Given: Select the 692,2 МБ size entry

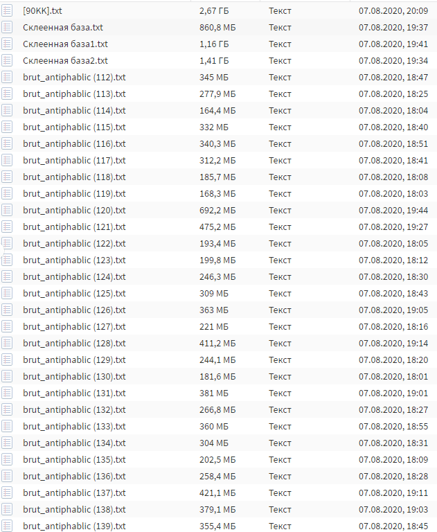Looking at the screenshot, I should 217,210.
